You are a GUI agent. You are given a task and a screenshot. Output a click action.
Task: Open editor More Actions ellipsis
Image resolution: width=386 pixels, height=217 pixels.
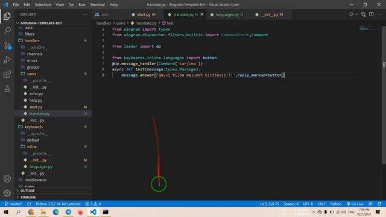pos(379,14)
